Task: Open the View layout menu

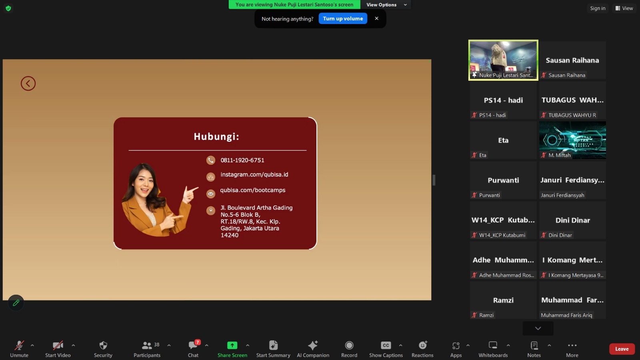Action: pos(624,8)
